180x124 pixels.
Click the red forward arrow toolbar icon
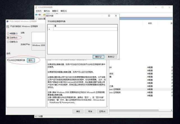[40, 15]
